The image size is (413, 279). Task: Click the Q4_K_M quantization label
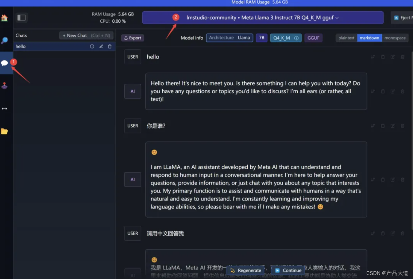[282, 38]
